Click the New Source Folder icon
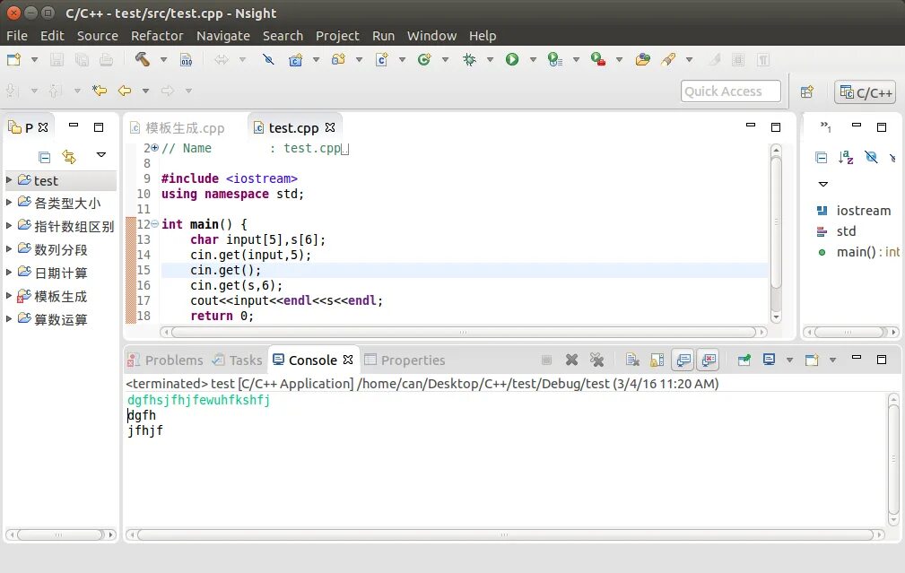The image size is (905, 573). [x=338, y=59]
